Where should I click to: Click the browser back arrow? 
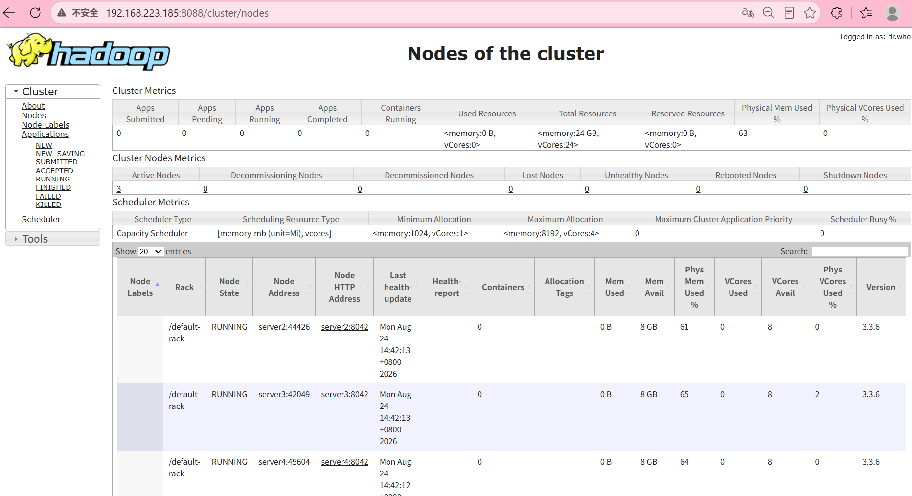coord(9,13)
